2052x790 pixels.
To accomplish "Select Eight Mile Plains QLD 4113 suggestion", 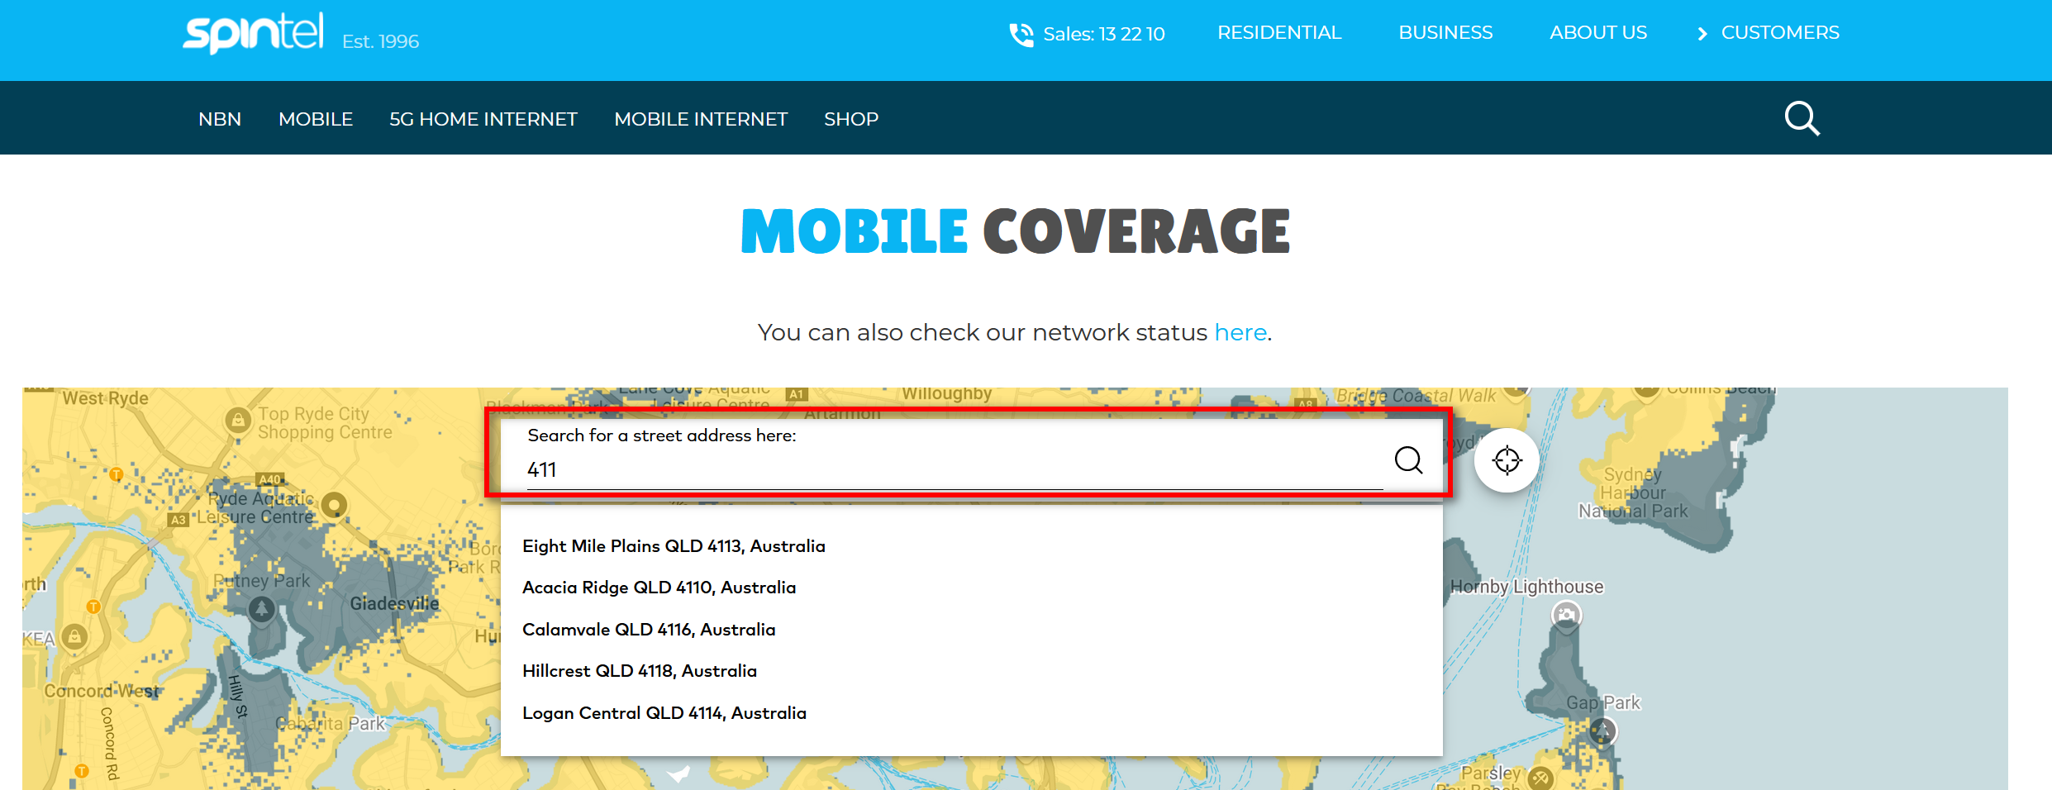I will pos(674,546).
